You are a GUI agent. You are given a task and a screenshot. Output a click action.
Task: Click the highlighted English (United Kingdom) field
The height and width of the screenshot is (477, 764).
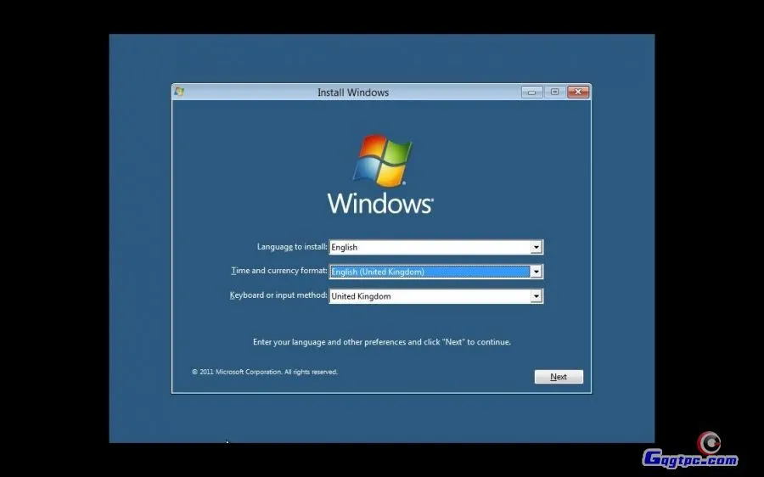(x=429, y=272)
